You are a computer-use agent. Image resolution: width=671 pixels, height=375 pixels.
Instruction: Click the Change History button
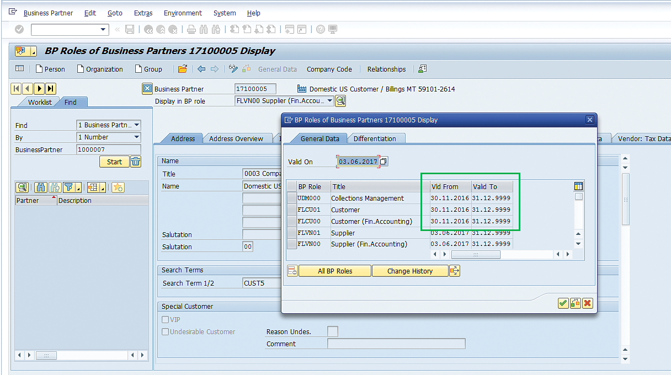point(409,271)
